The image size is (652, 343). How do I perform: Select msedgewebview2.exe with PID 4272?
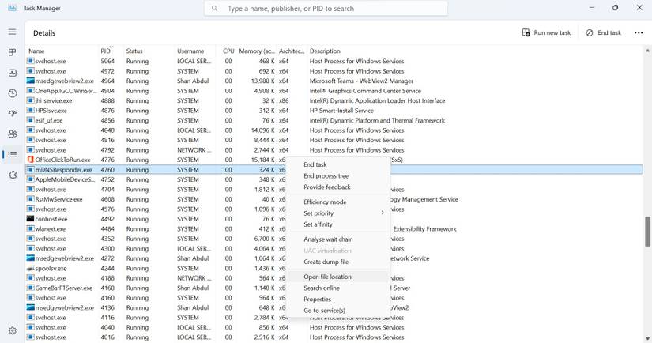[x=334, y=258]
